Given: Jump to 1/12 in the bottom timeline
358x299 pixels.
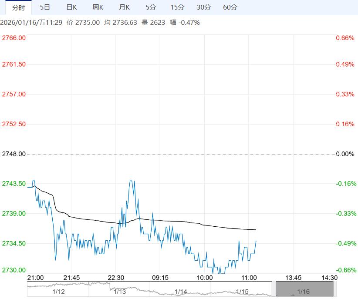Looking at the screenshot, I should (58, 292).
